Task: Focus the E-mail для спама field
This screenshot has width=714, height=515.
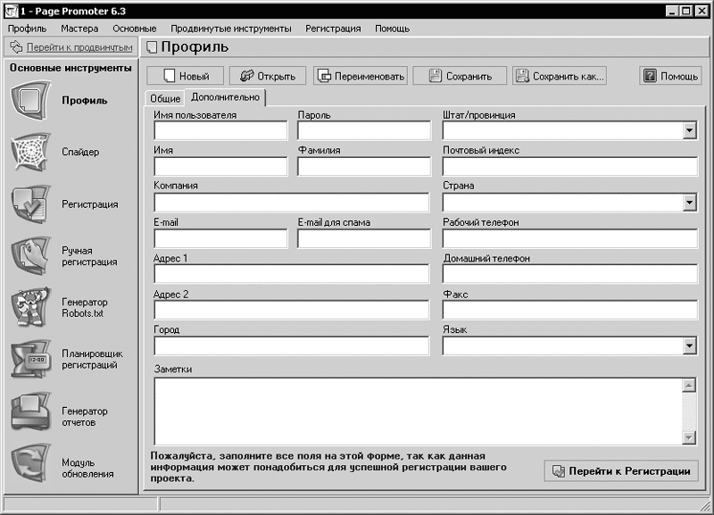Action: pos(364,238)
